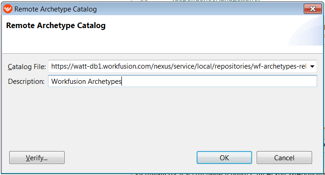Open the Catalog File dropdown arrow
The image size is (325, 175).
(312, 66)
